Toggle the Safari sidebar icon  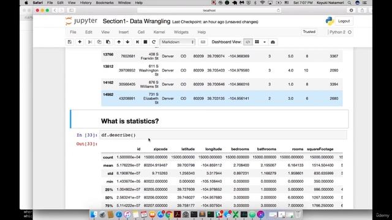[71, 10]
